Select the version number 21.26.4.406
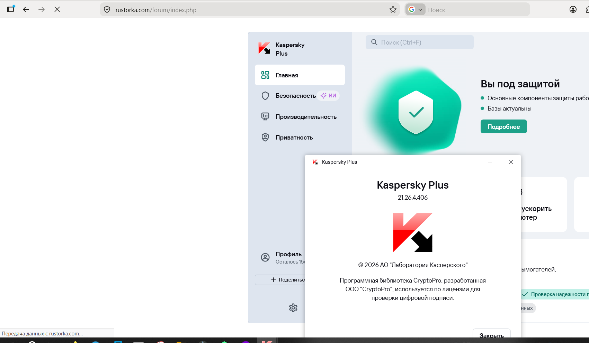 [413, 198]
